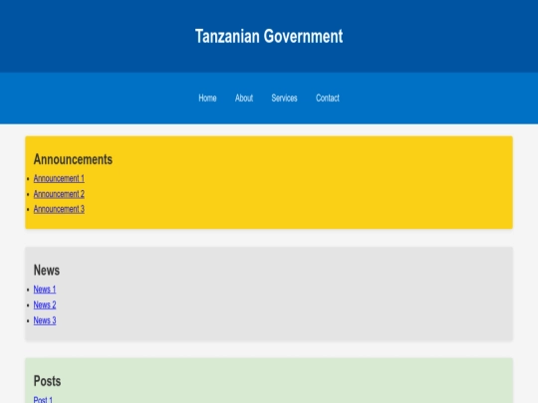This screenshot has width=538, height=403.
Task: Follow the News 3 link
Action: pyautogui.click(x=45, y=320)
